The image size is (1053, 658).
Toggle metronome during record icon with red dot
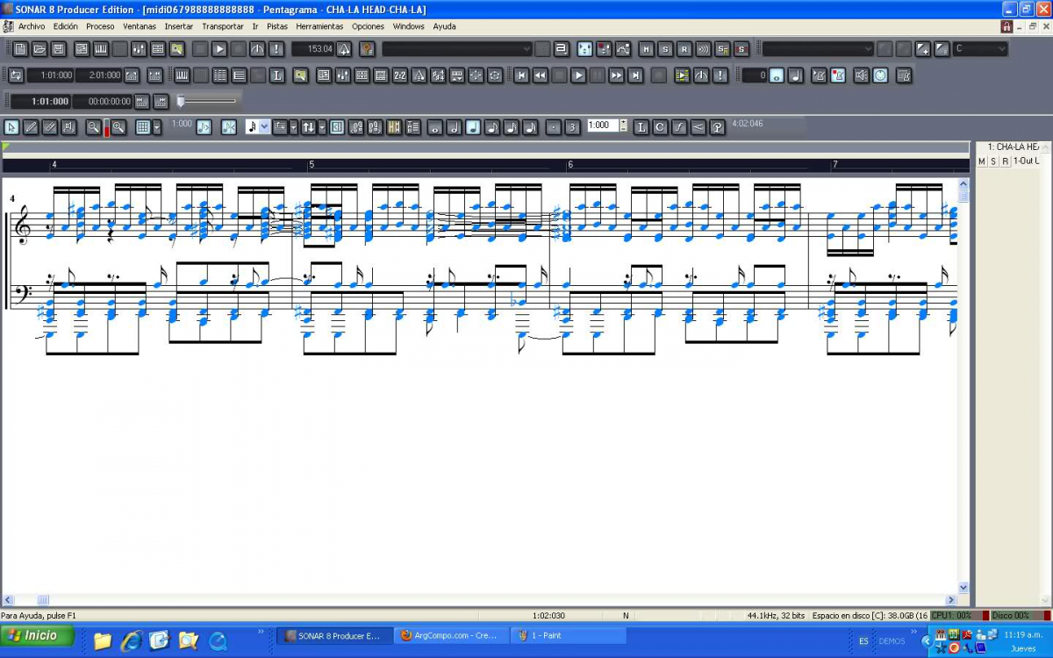838,75
